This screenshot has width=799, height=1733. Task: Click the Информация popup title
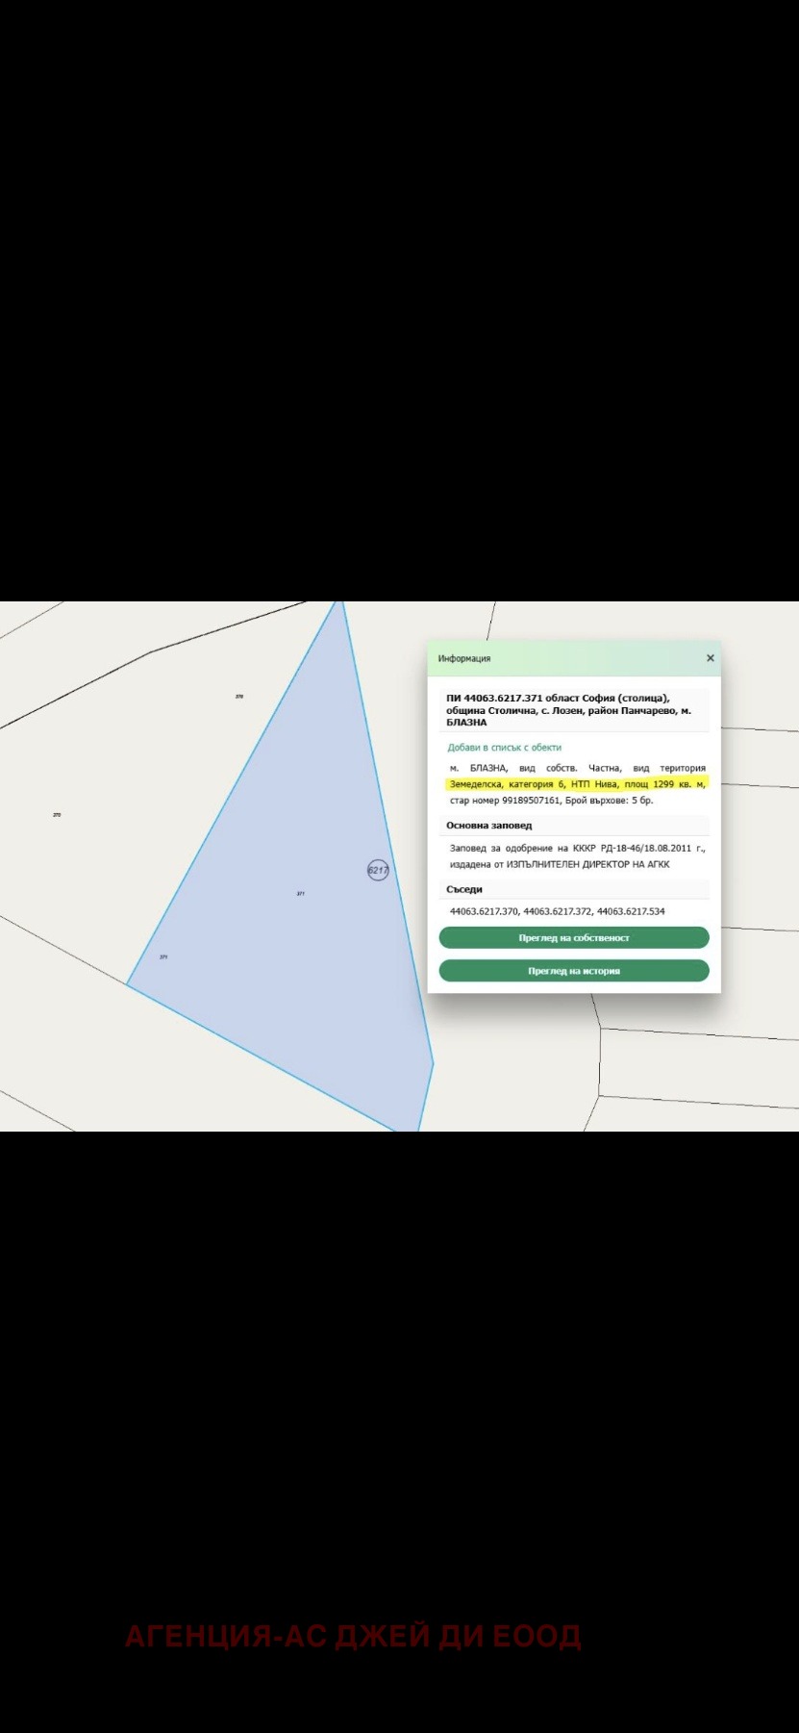pyautogui.click(x=464, y=658)
